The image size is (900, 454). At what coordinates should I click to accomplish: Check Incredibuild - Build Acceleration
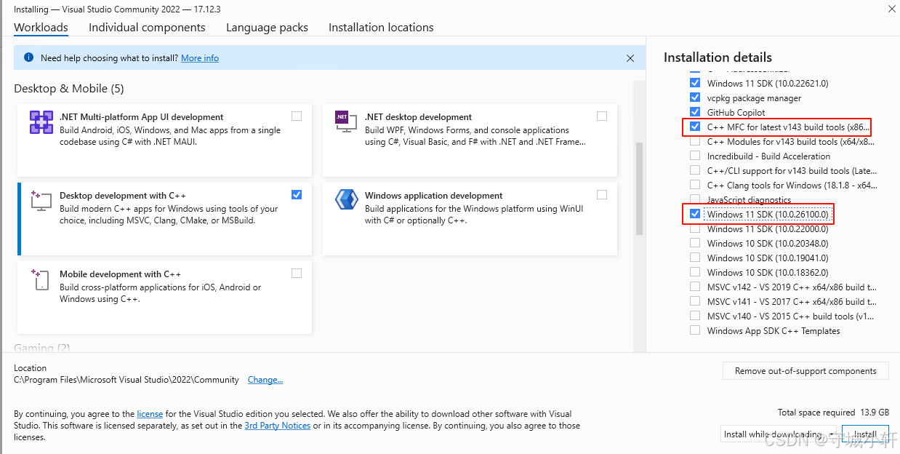695,156
